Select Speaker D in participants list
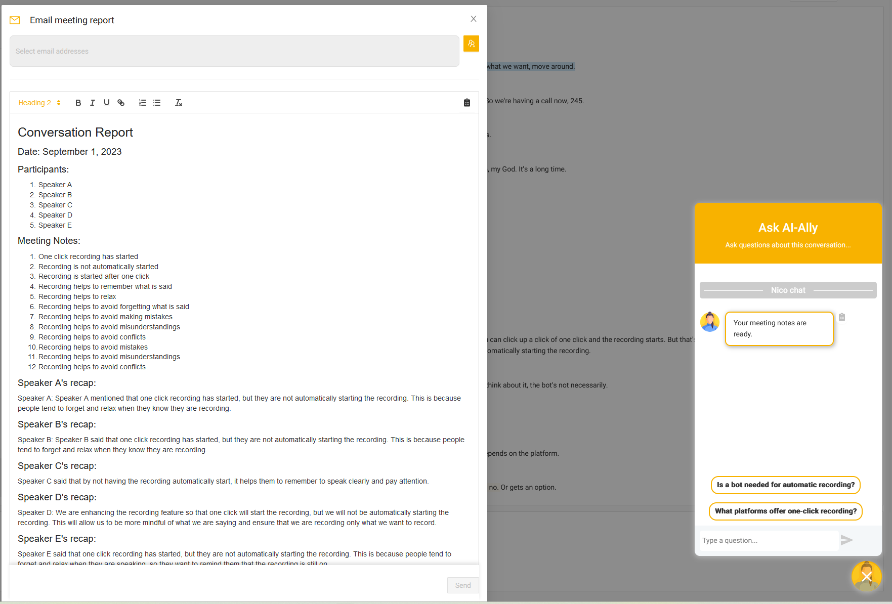This screenshot has height=604, width=892. tap(55, 215)
